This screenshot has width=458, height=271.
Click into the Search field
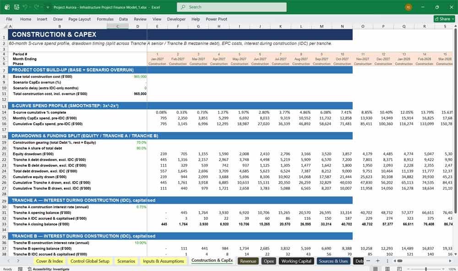point(232,7)
